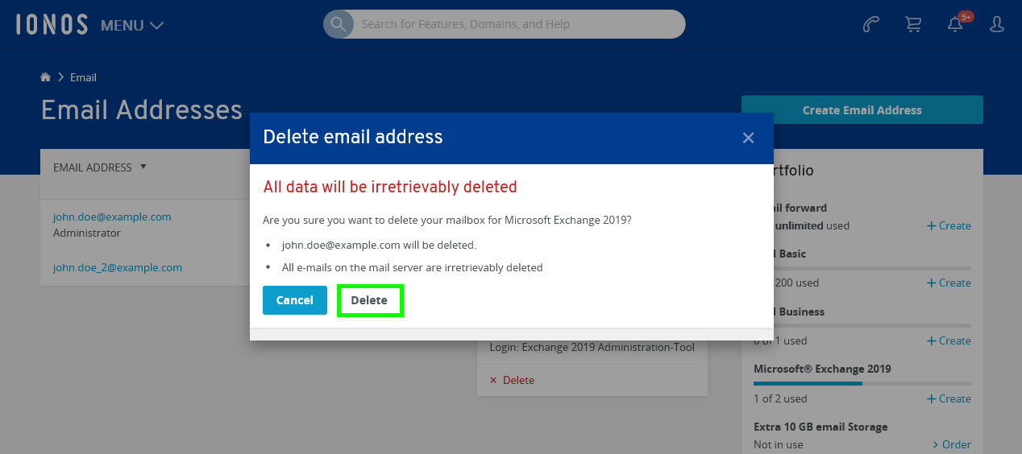The width and height of the screenshot is (1022, 454).
Task: Click the Cancel button
Action: tap(295, 300)
